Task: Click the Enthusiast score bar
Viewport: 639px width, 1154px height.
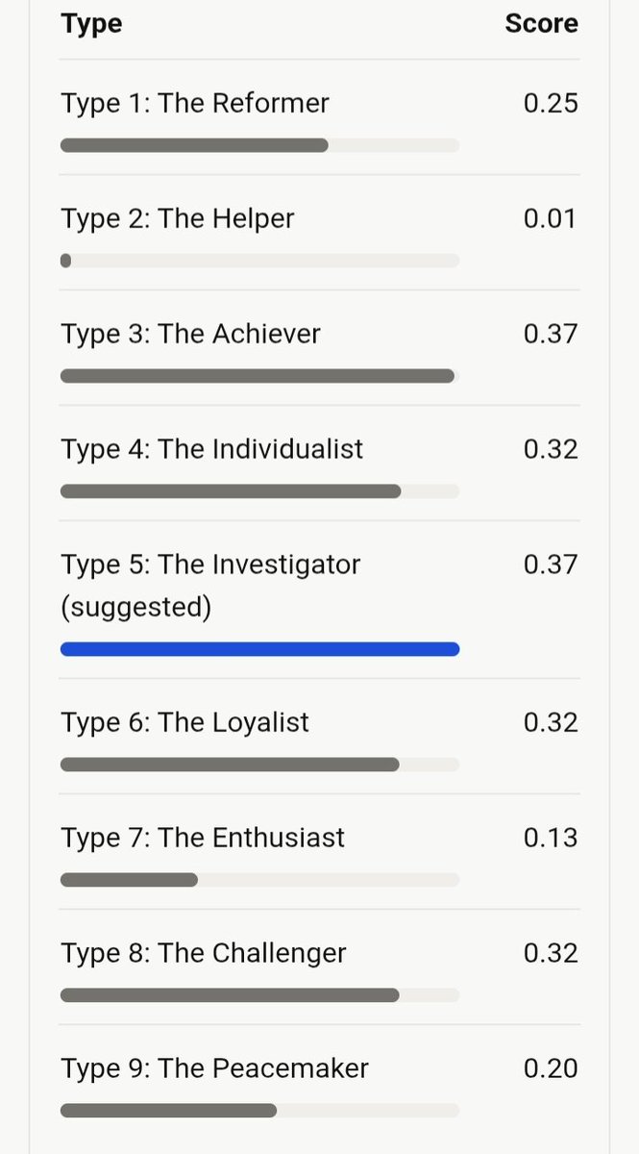Action: pyautogui.click(x=259, y=880)
